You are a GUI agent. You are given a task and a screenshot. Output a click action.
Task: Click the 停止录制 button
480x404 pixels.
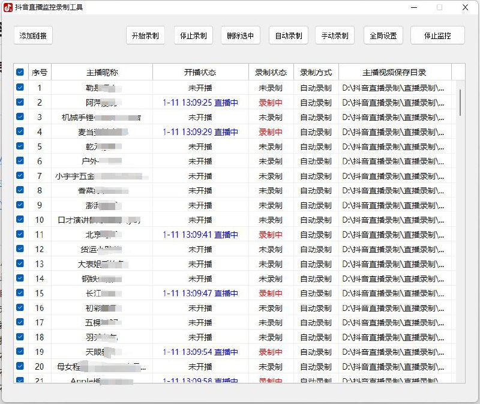[x=193, y=35]
